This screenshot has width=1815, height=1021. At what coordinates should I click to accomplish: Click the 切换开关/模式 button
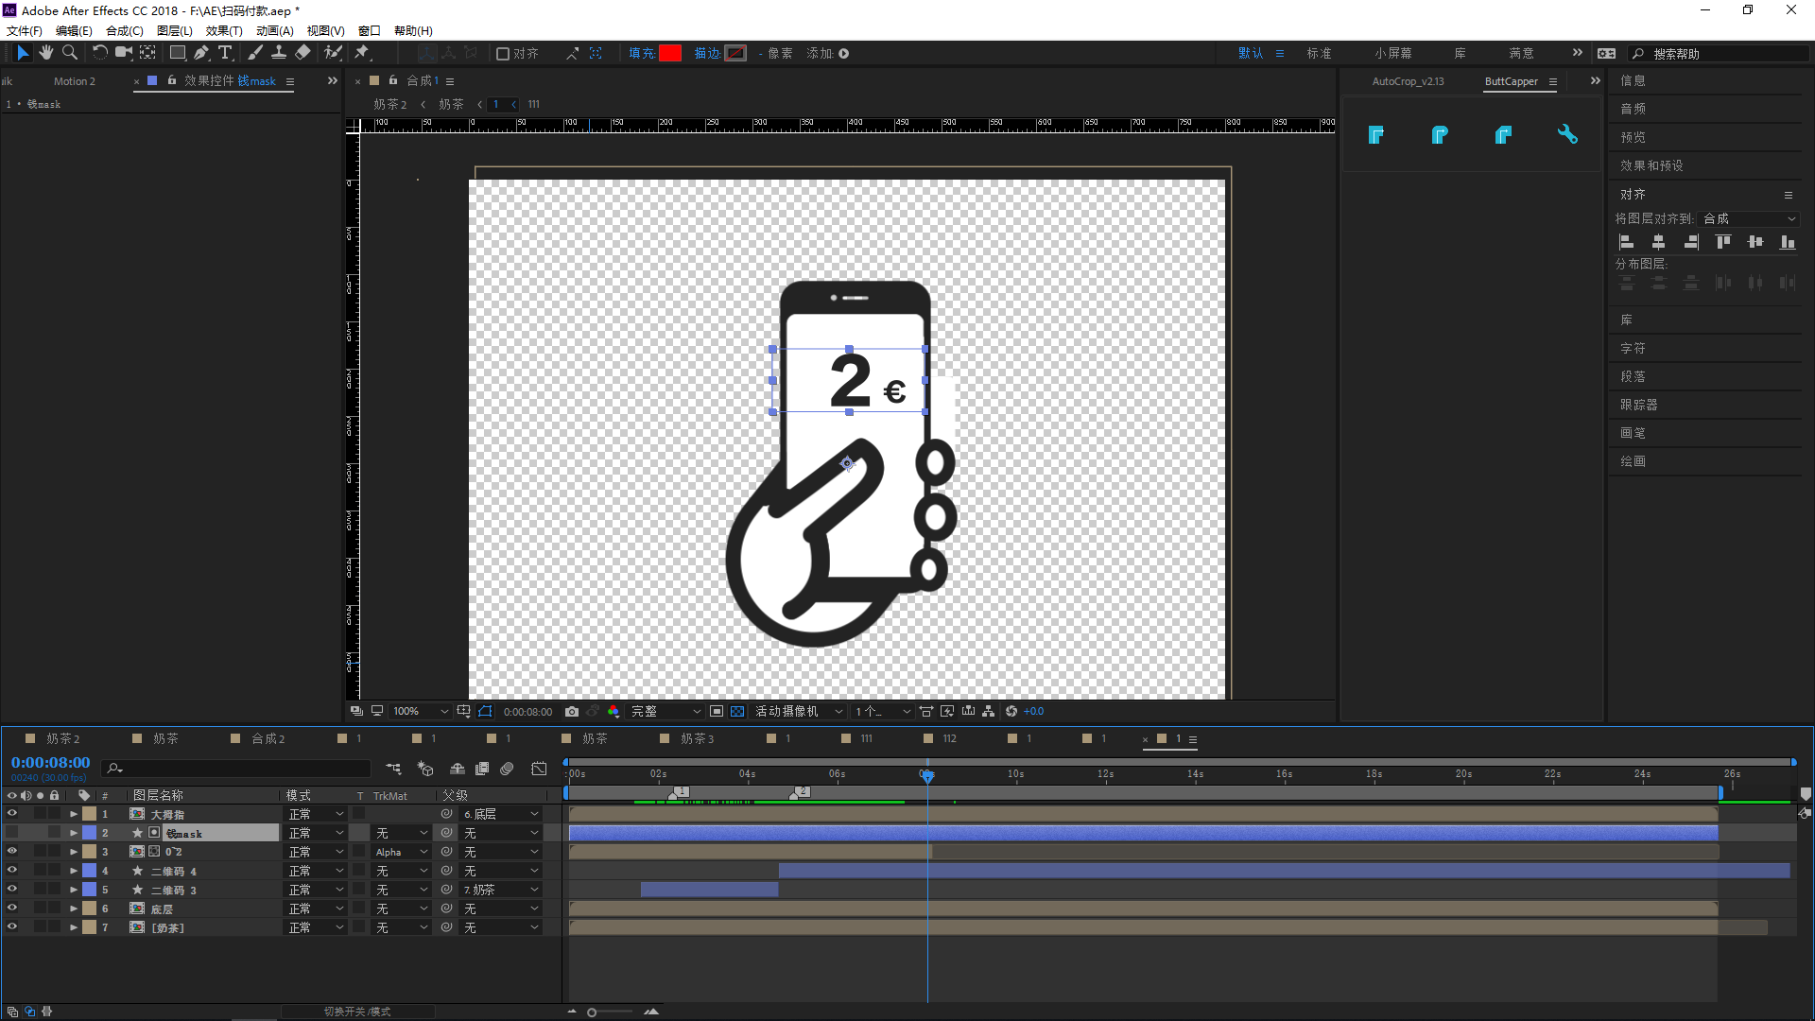coord(357,1012)
